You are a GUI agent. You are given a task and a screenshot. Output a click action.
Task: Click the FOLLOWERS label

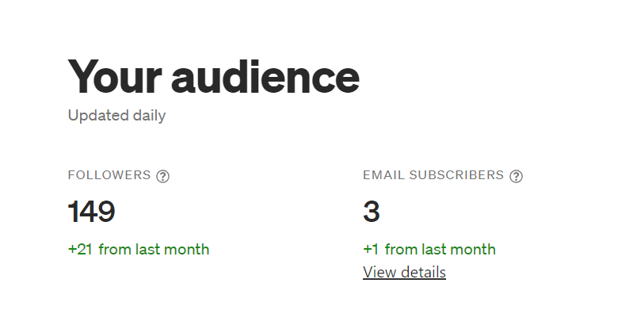[109, 175]
